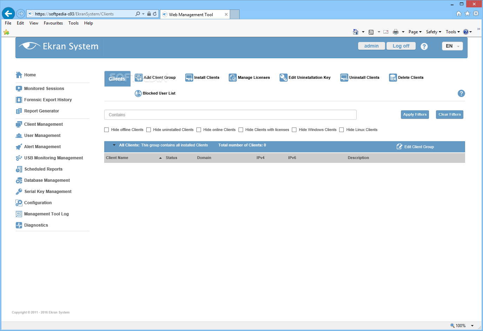Refresh the page via address bar icon
Image resolution: width=483 pixels, height=331 pixels.
pyautogui.click(x=155, y=14)
